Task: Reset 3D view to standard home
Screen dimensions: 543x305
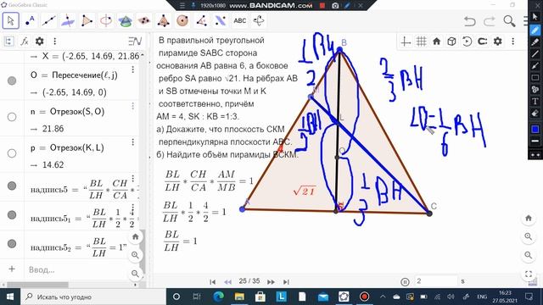Action: pyautogui.click(x=436, y=42)
